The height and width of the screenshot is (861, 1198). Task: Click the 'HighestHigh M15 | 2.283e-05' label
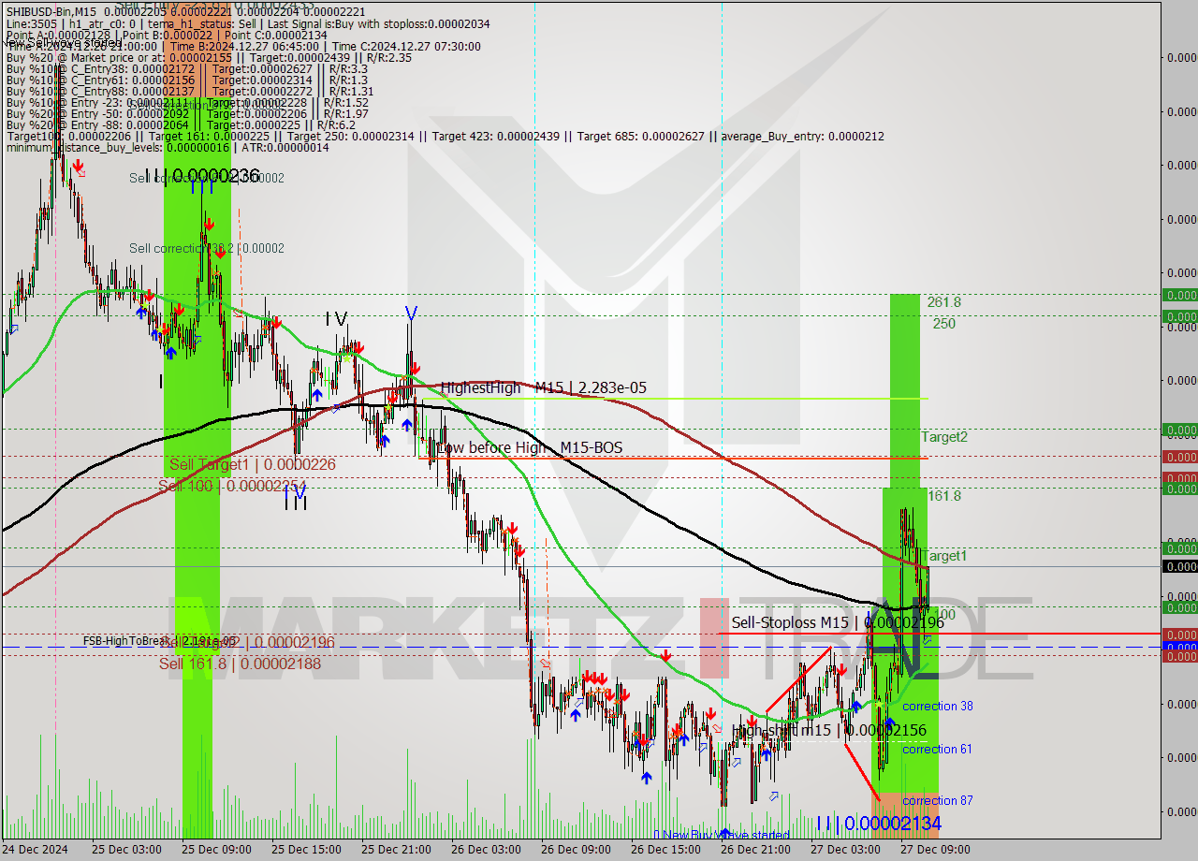click(543, 387)
